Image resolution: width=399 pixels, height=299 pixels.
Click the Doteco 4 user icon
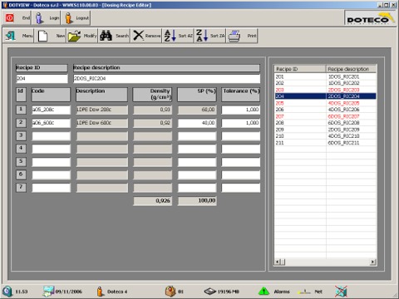coord(100,292)
